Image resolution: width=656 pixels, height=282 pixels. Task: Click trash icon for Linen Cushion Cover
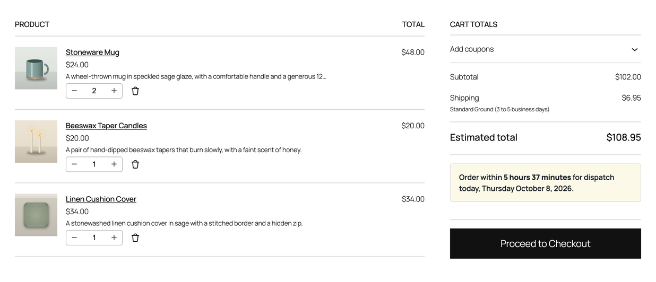(135, 238)
